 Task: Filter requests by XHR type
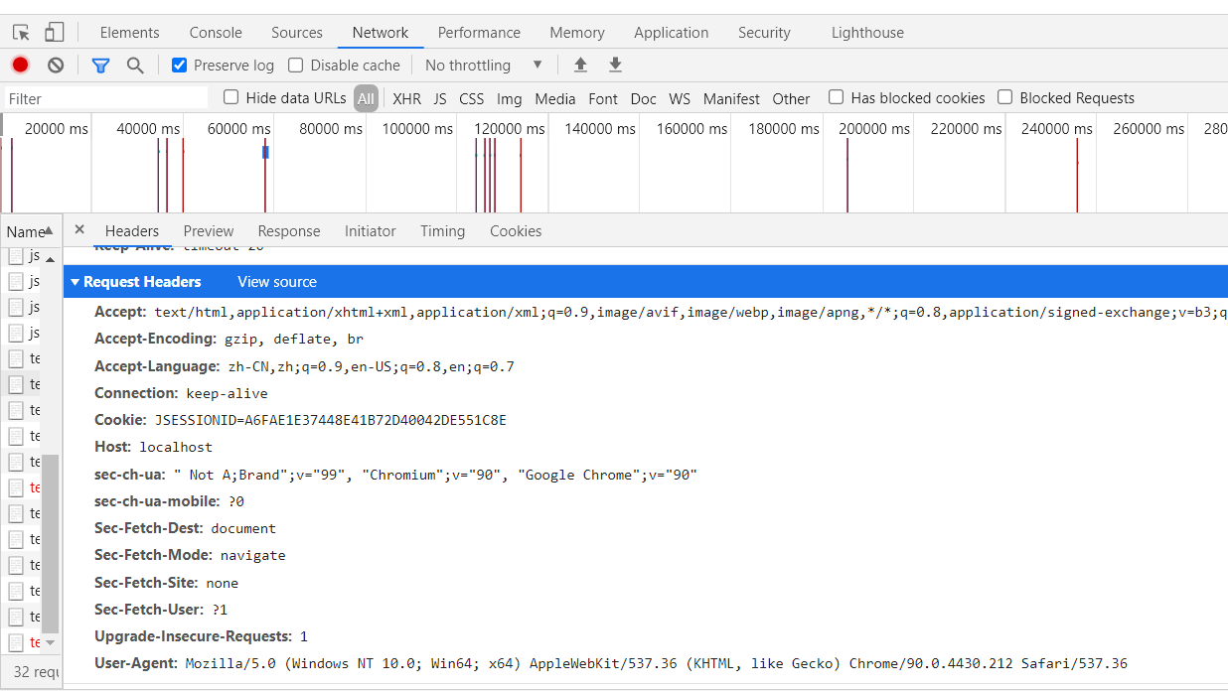coord(406,98)
